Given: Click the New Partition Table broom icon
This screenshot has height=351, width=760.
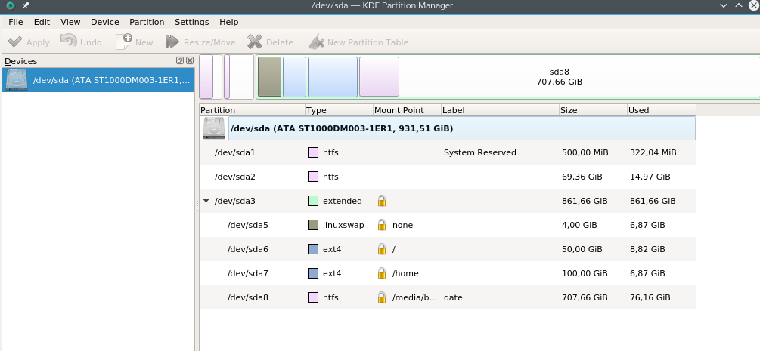Looking at the screenshot, I should click(x=317, y=42).
